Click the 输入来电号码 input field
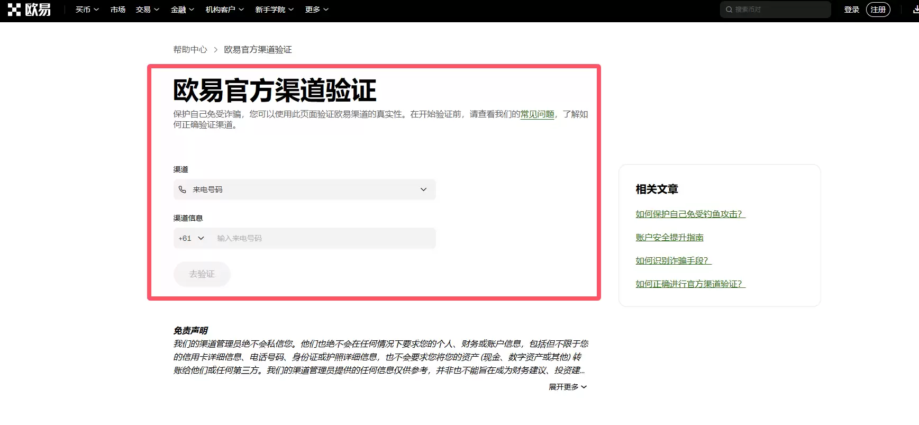Screen dimensions: 919x425 point(323,238)
